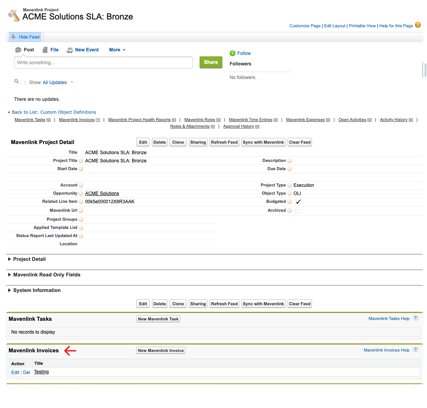The height and width of the screenshot is (408, 427).
Task: Click the Mavenlink Tasks help question icon
Action: [x=416, y=318]
